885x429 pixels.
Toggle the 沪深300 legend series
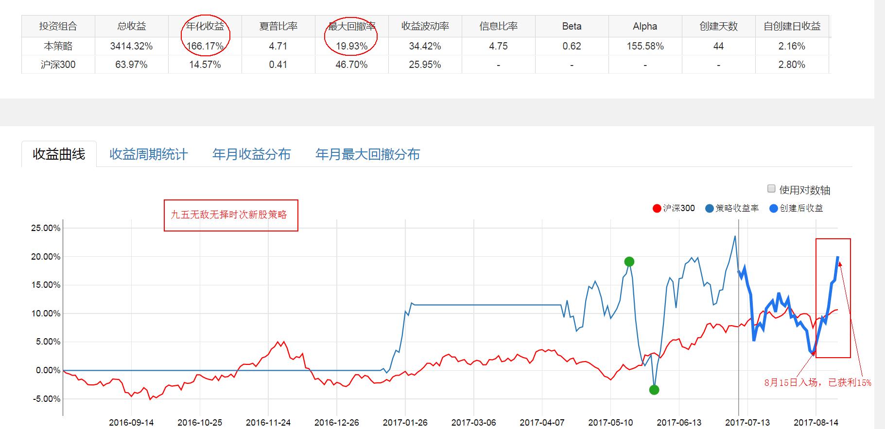(674, 208)
